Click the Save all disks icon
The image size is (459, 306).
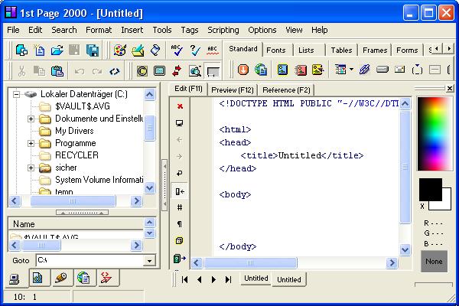pyautogui.click(x=93, y=50)
